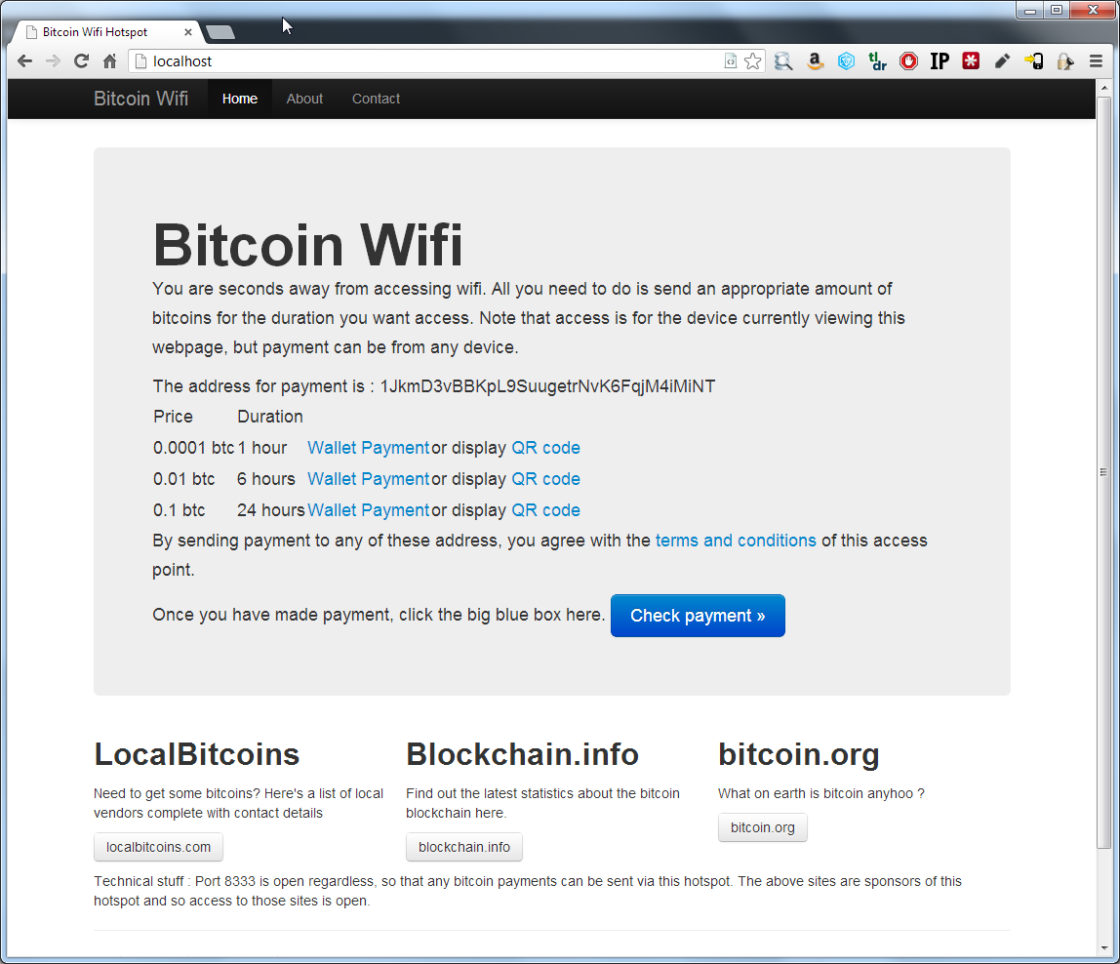Navigate to the browser home page
The height and width of the screenshot is (964, 1120).
click(x=108, y=60)
